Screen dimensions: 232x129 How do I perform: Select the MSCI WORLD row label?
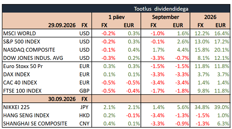coord(20,33)
